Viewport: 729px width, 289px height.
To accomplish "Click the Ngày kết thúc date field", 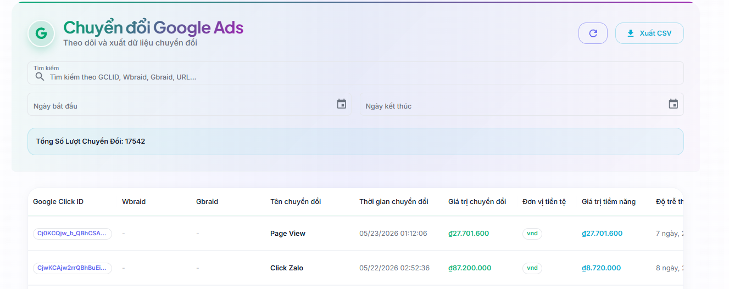I will (x=521, y=104).
